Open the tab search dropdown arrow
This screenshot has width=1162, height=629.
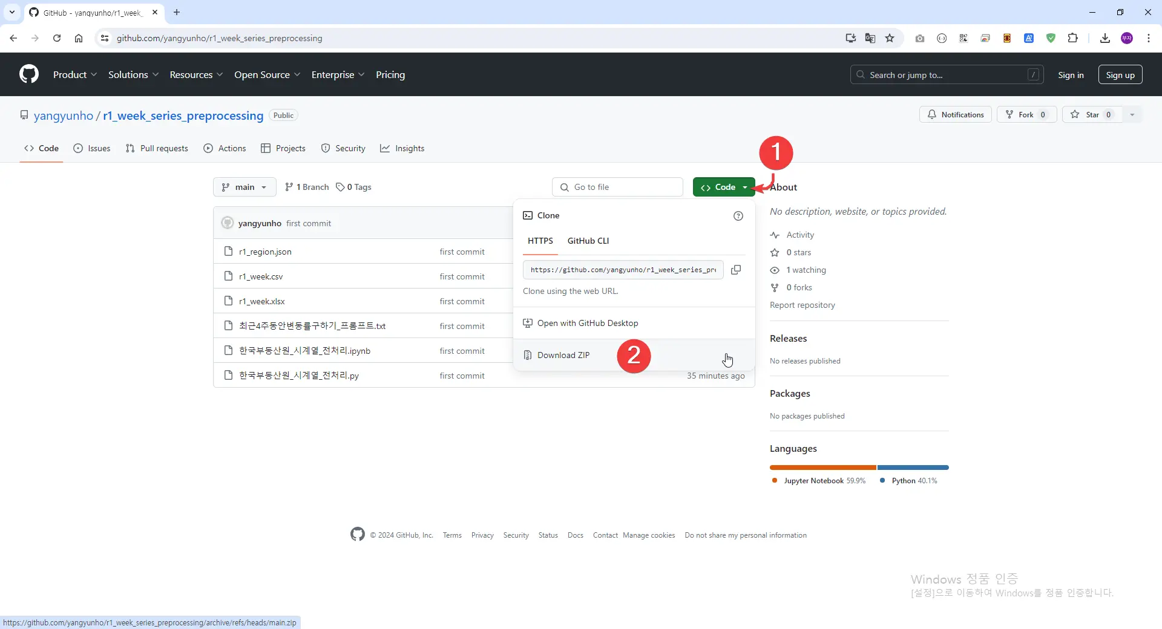pos(12,12)
